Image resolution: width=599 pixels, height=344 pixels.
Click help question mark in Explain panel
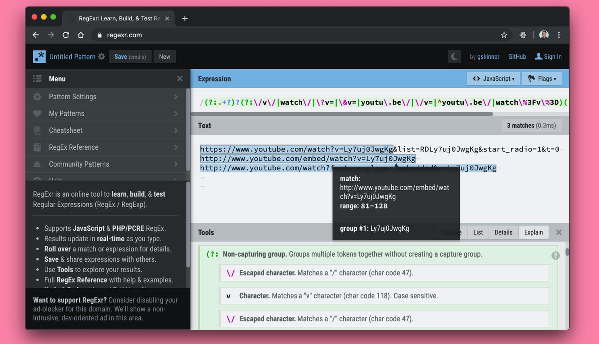(555, 256)
